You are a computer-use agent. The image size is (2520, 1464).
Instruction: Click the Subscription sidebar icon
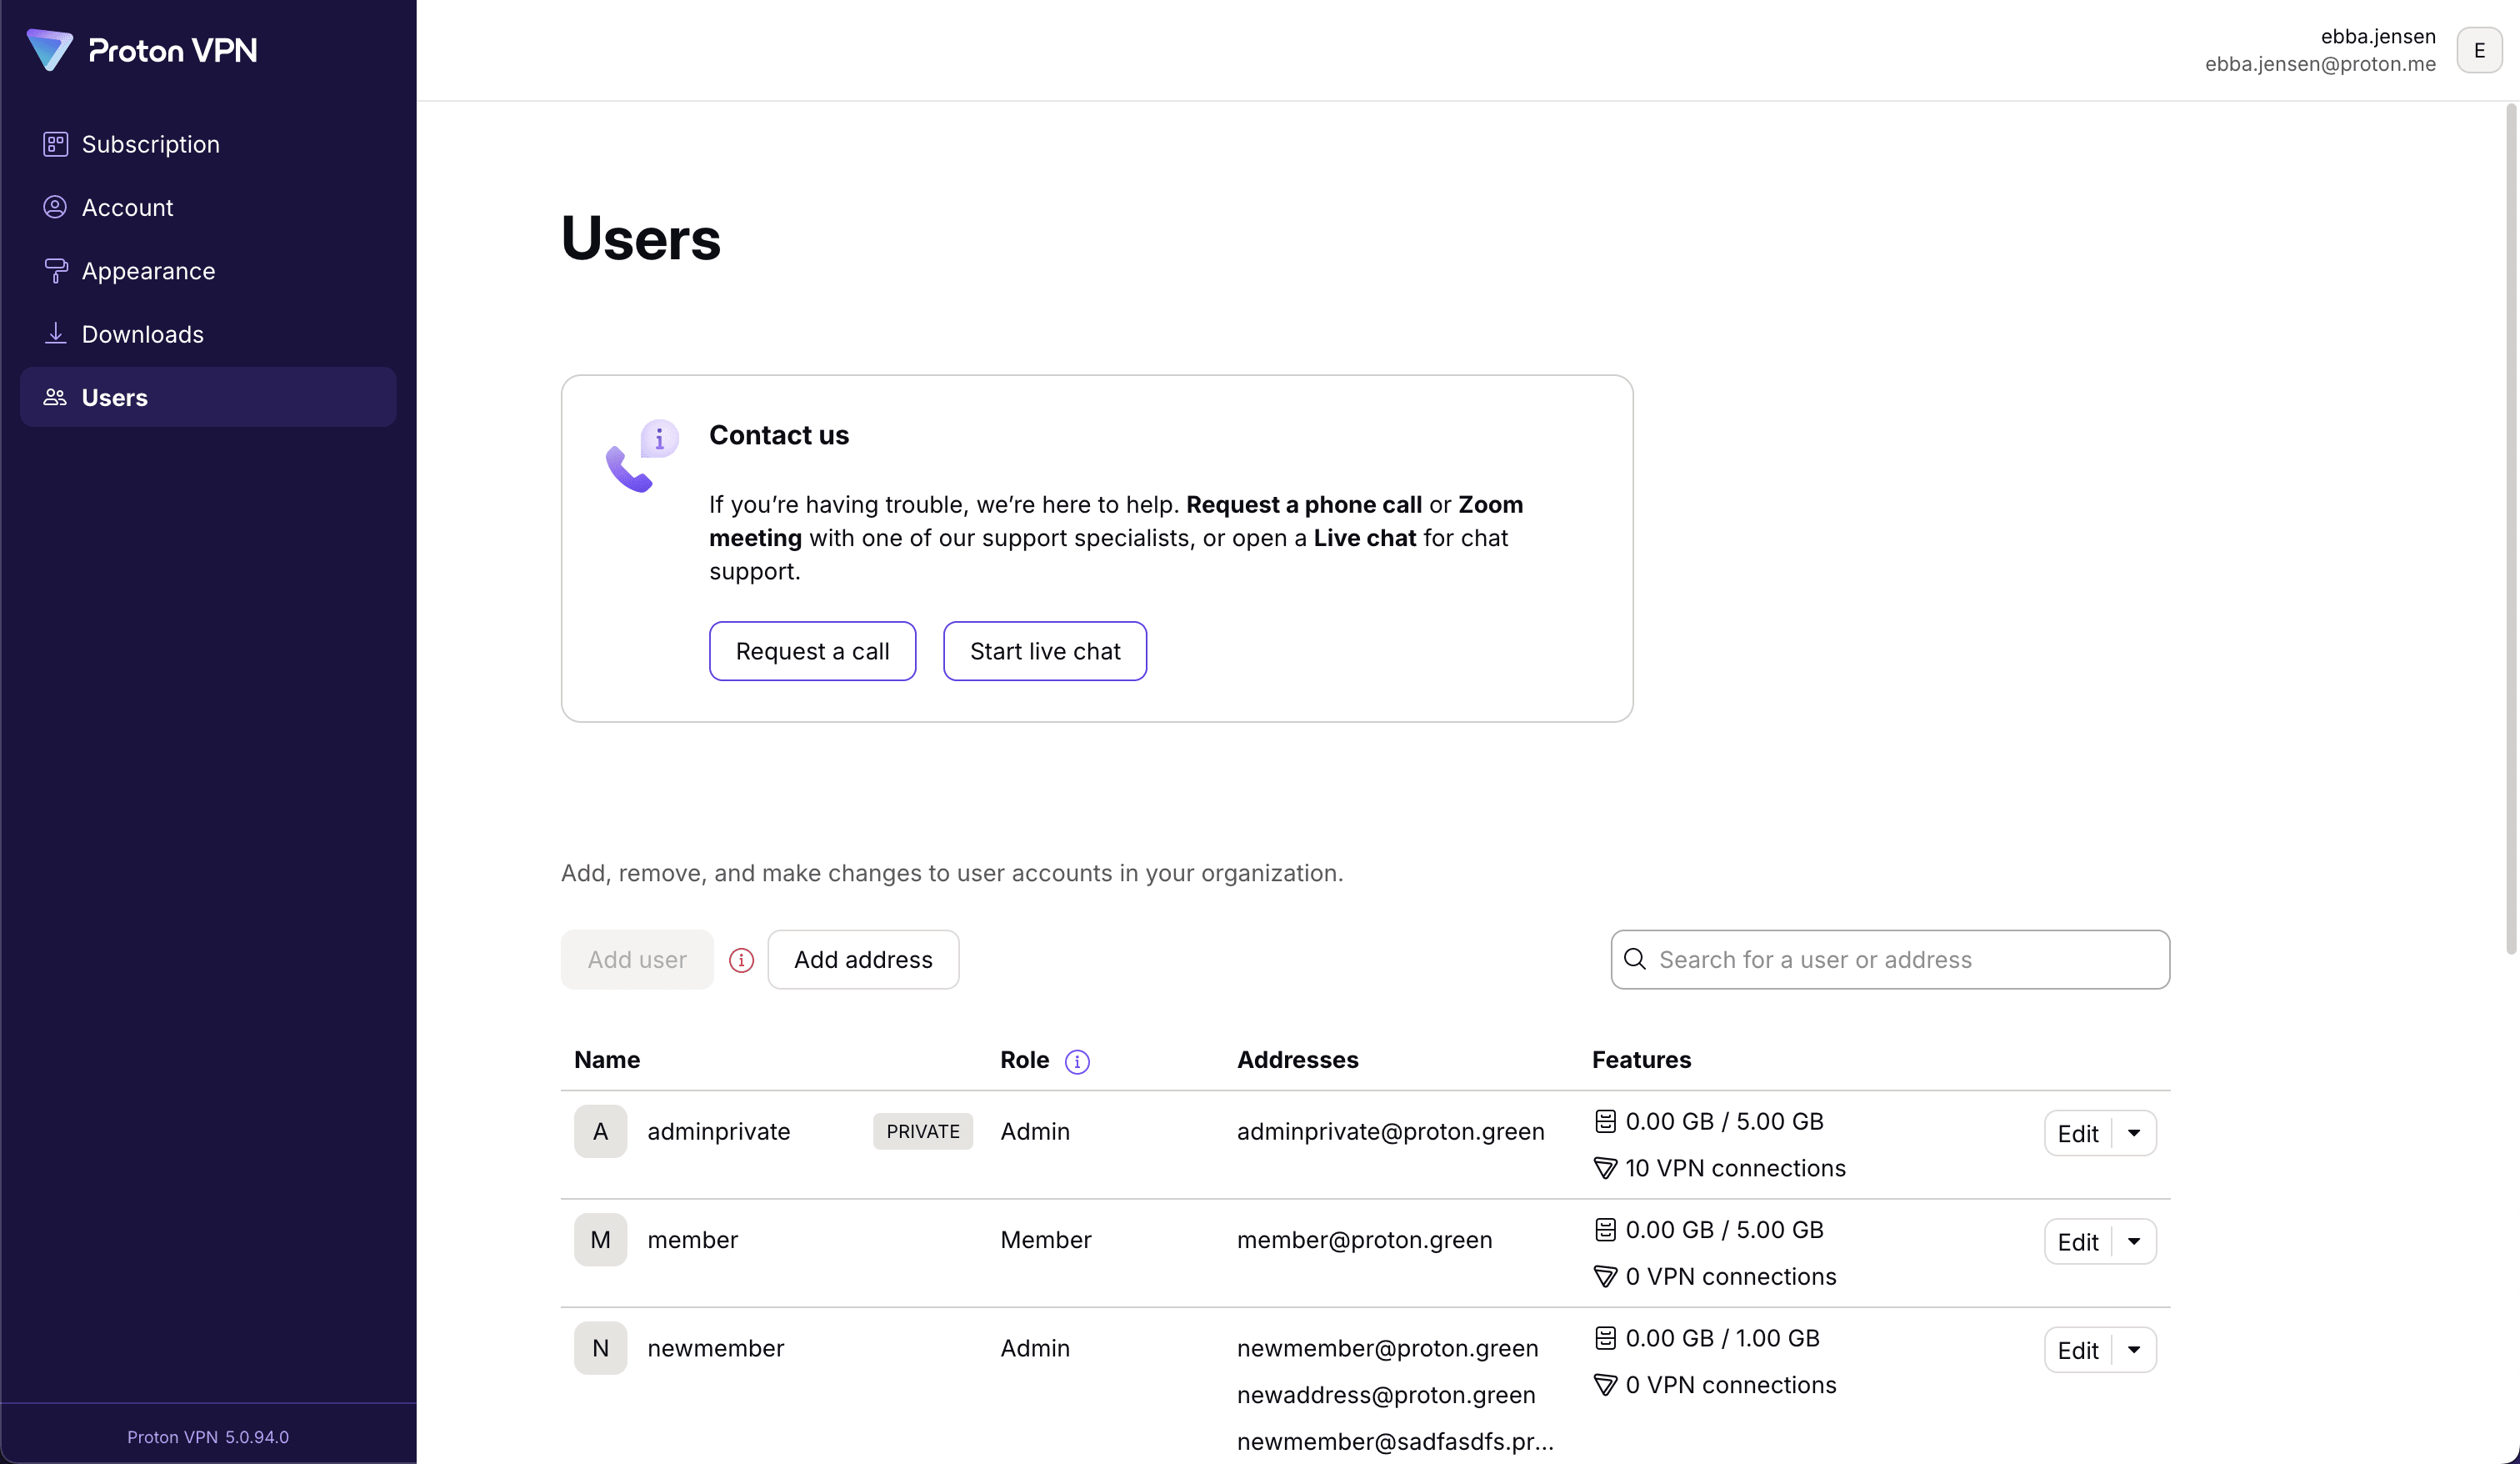[55, 144]
